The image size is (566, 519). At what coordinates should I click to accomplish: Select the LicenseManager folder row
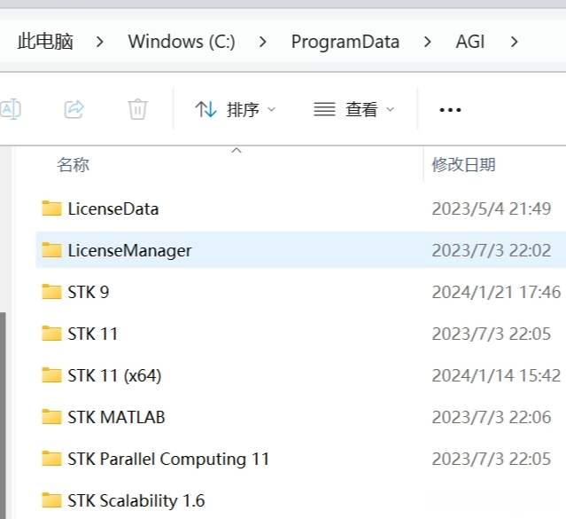click(x=129, y=250)
